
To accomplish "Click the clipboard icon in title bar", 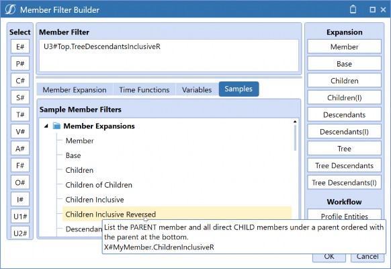I will [353, 9].
